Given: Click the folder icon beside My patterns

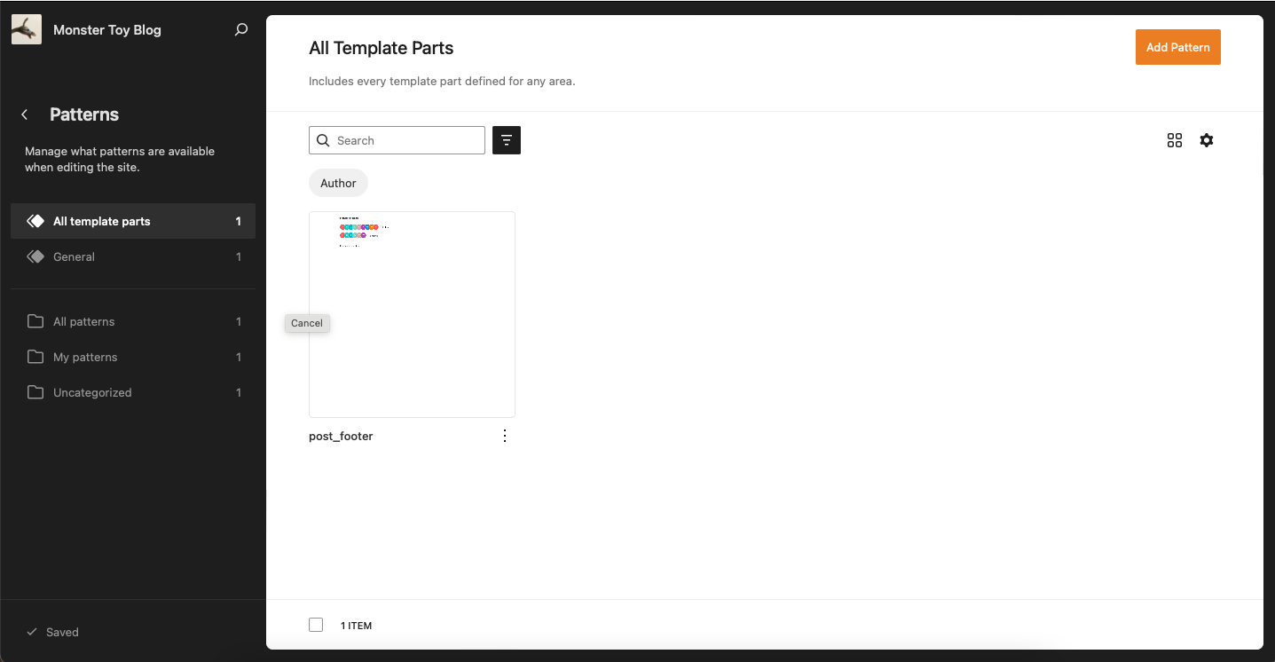Looking at the screenshot, I should click(35, 357).
